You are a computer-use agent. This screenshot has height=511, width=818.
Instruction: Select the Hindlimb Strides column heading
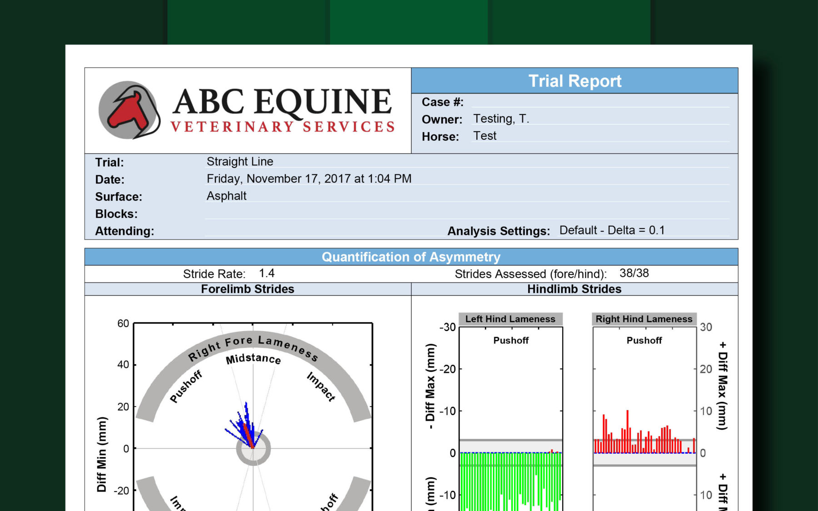pyautogui.click(x=574, y=289)
